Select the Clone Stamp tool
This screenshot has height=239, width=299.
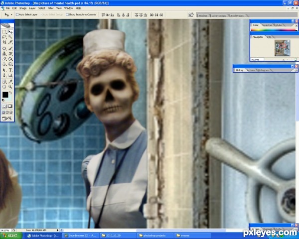coord(4,54)
